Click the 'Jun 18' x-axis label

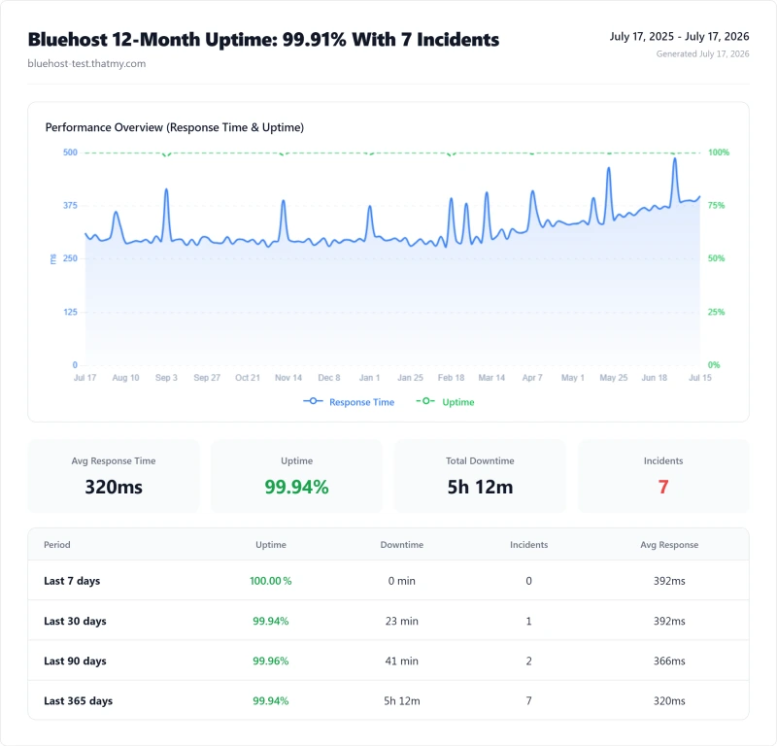(654, 378)
